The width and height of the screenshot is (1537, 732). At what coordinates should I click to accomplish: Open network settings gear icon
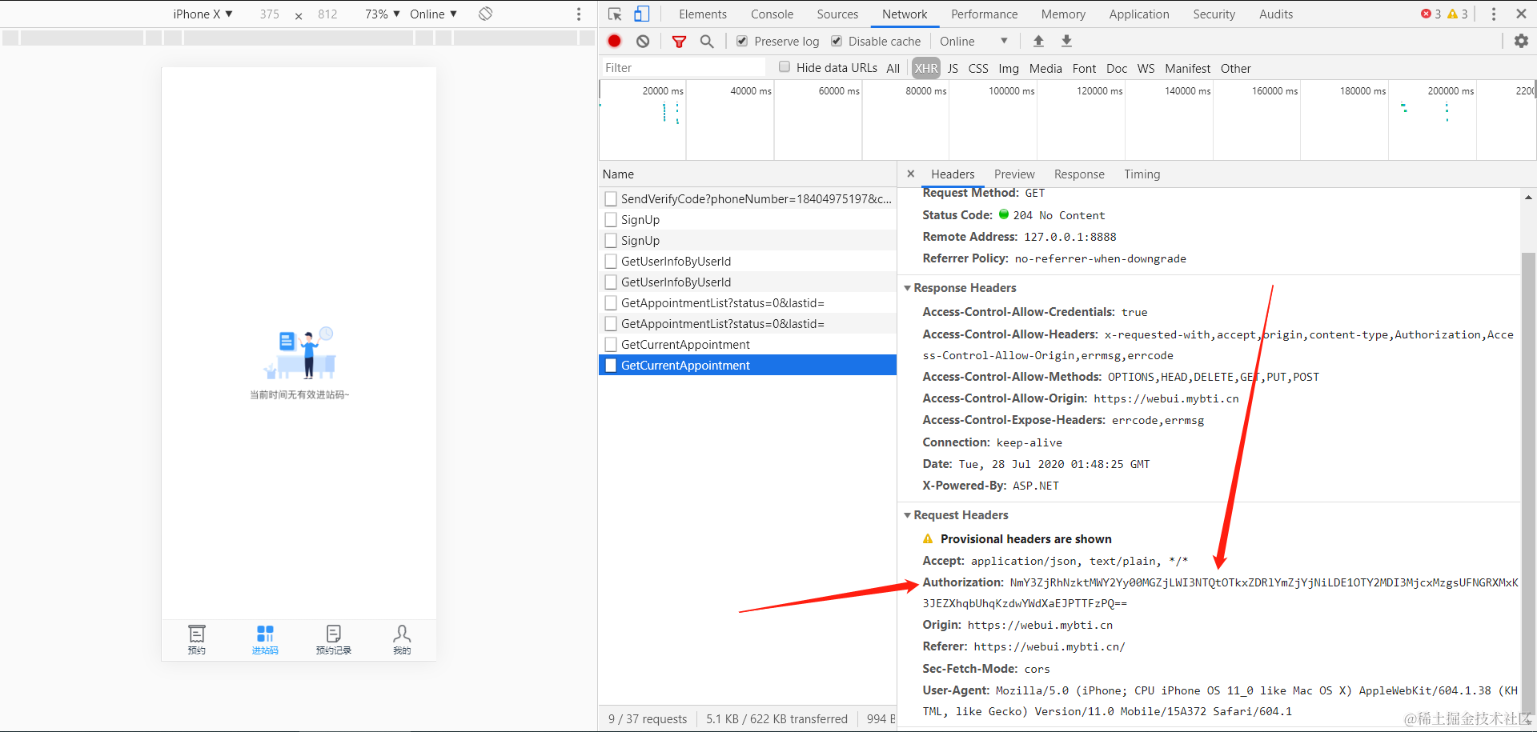coord(1521,41)
